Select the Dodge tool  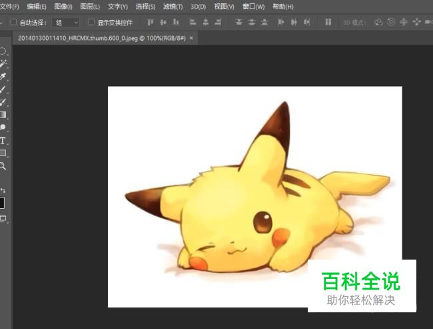tap(3, 127)
